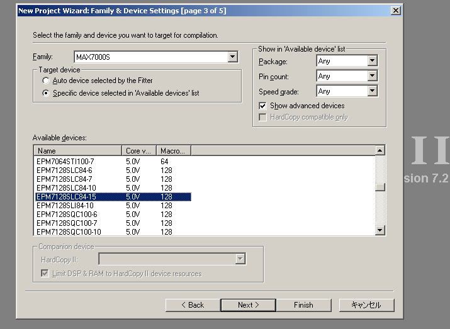Select device EPM7128SQC100-7

67,223
